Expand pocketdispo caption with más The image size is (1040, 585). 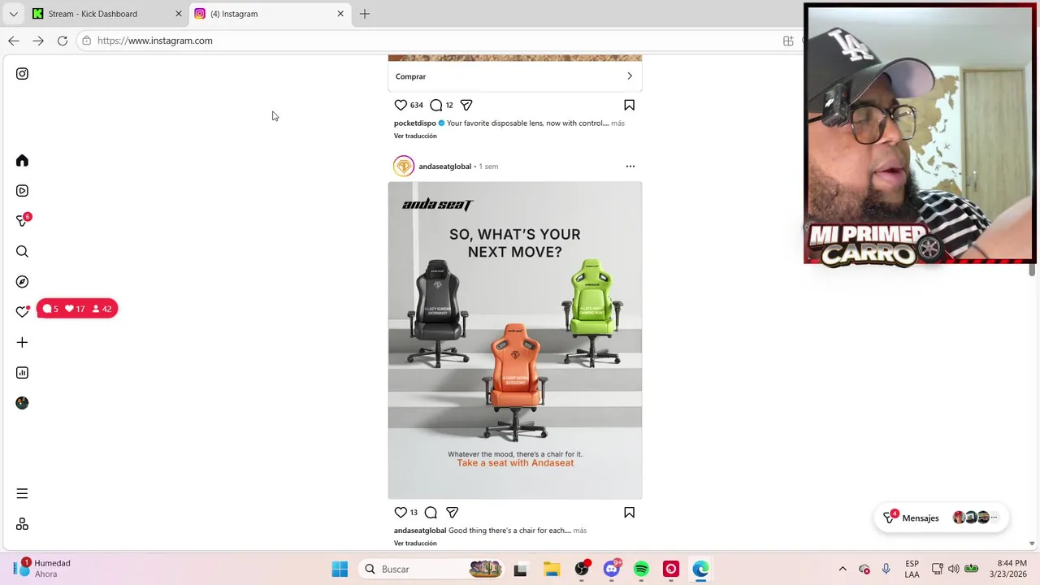[617, 123]
